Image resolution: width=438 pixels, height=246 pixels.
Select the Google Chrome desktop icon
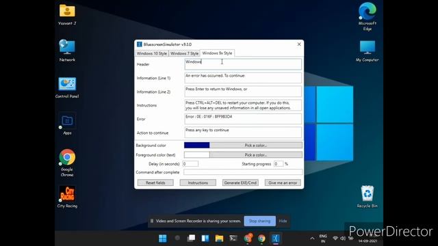(x=67, y=163)
